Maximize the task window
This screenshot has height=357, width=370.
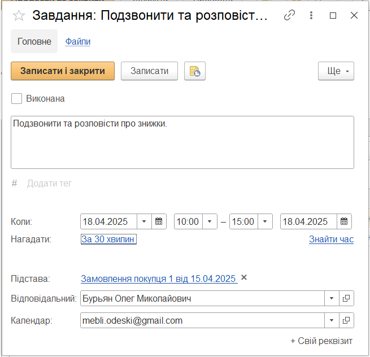click(333, 16)
